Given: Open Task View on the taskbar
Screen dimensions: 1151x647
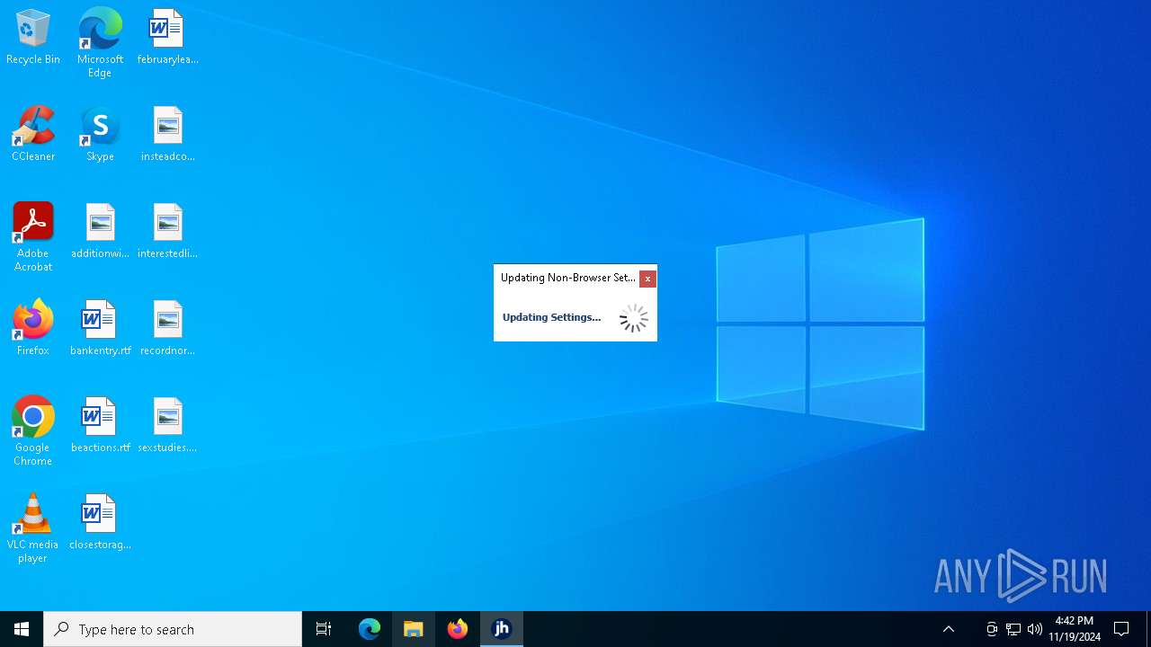Looking at the screenshot, I should pos(324,629).
